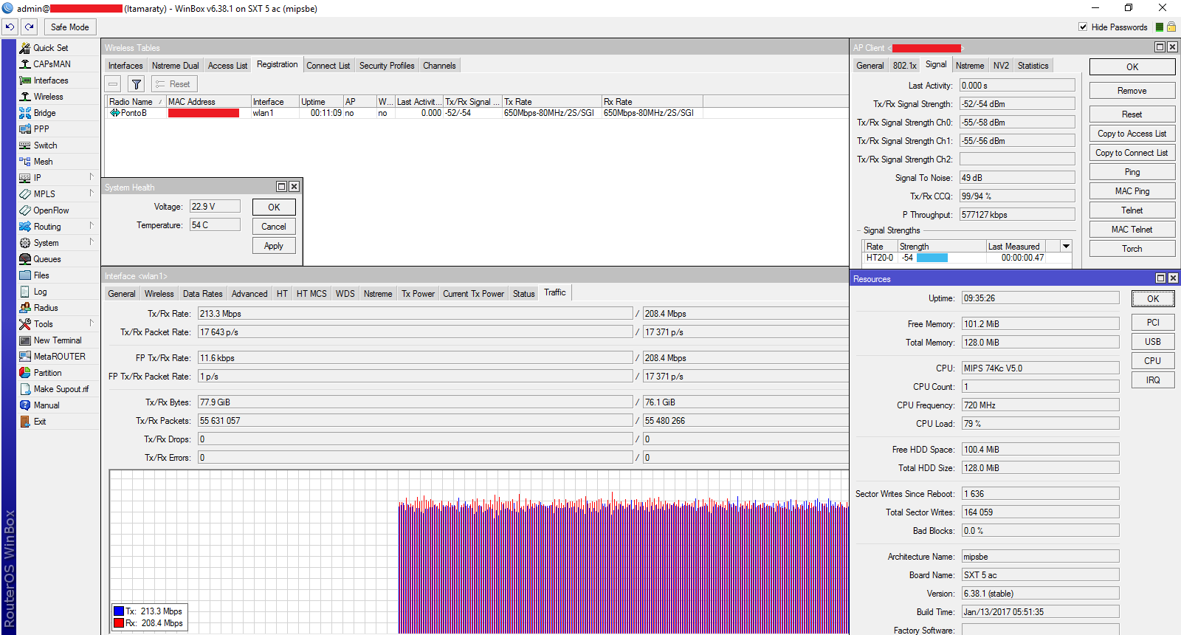Toggle the Hide Passwords checkbox
The height and width of the screenshot is (635, 1181).
(1083, 27)
